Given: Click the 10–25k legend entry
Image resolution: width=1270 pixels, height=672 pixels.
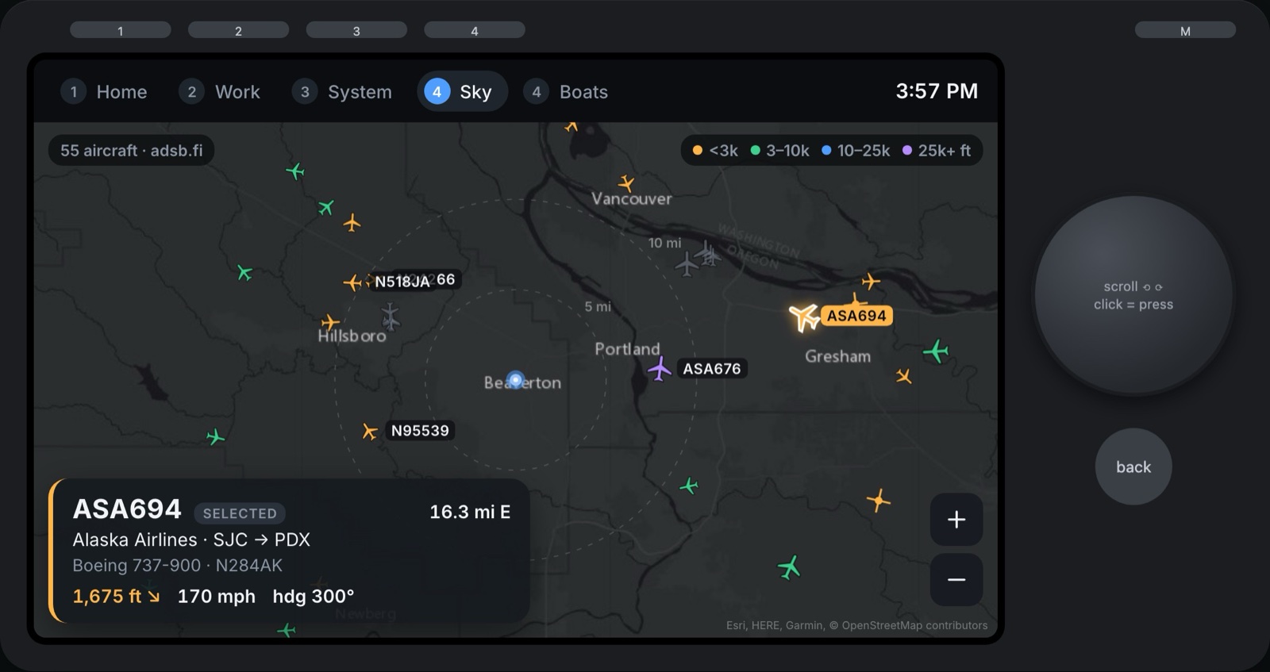Looking at the screenshot, I should click(x=856, y=151).
